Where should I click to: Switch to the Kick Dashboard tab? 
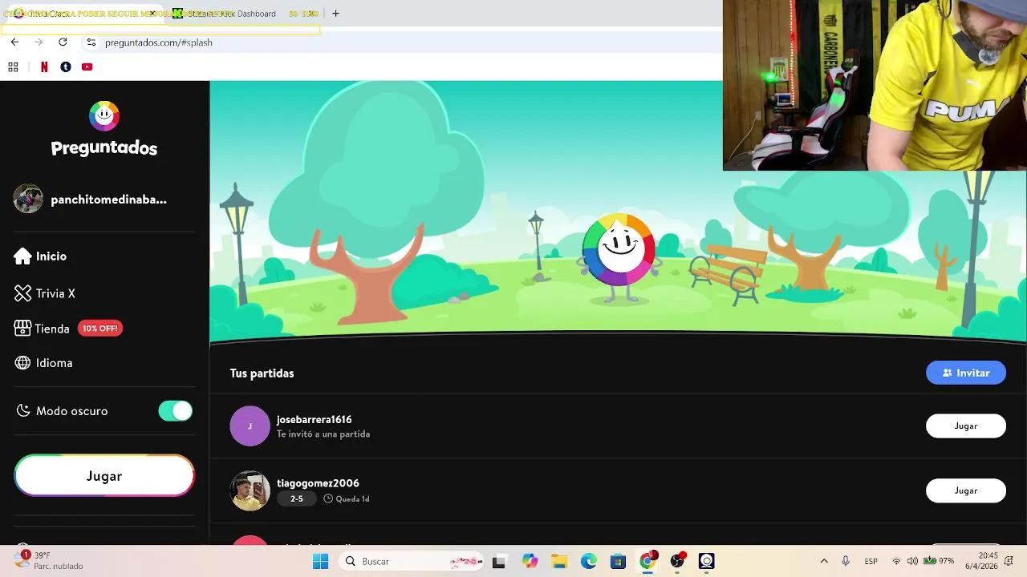[x=233, y=14]
